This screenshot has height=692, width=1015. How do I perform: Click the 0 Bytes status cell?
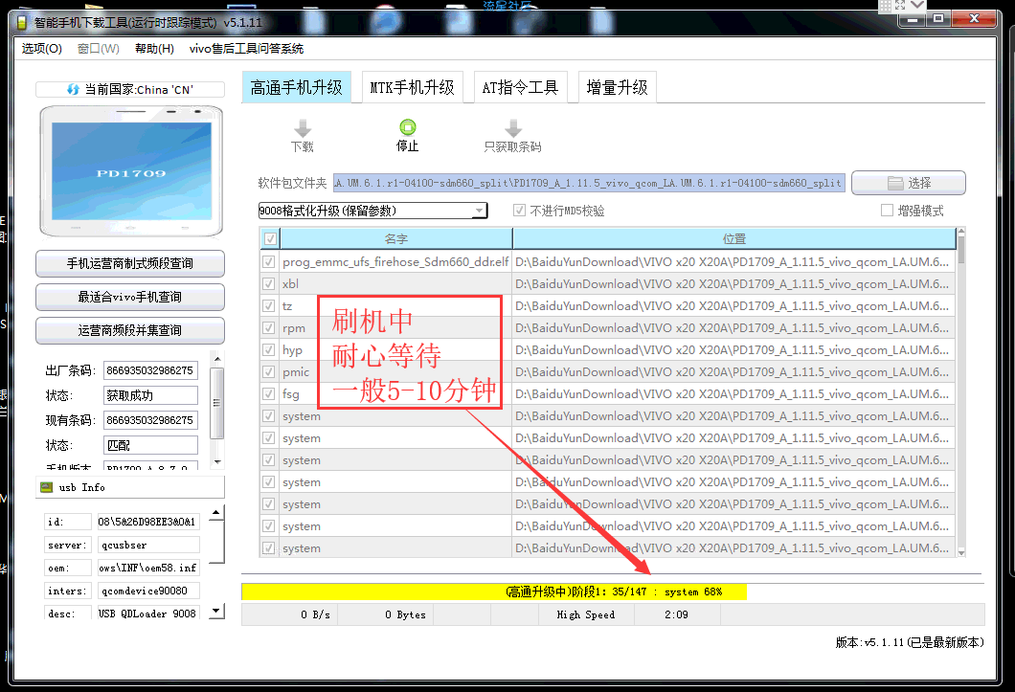point(386,614)
